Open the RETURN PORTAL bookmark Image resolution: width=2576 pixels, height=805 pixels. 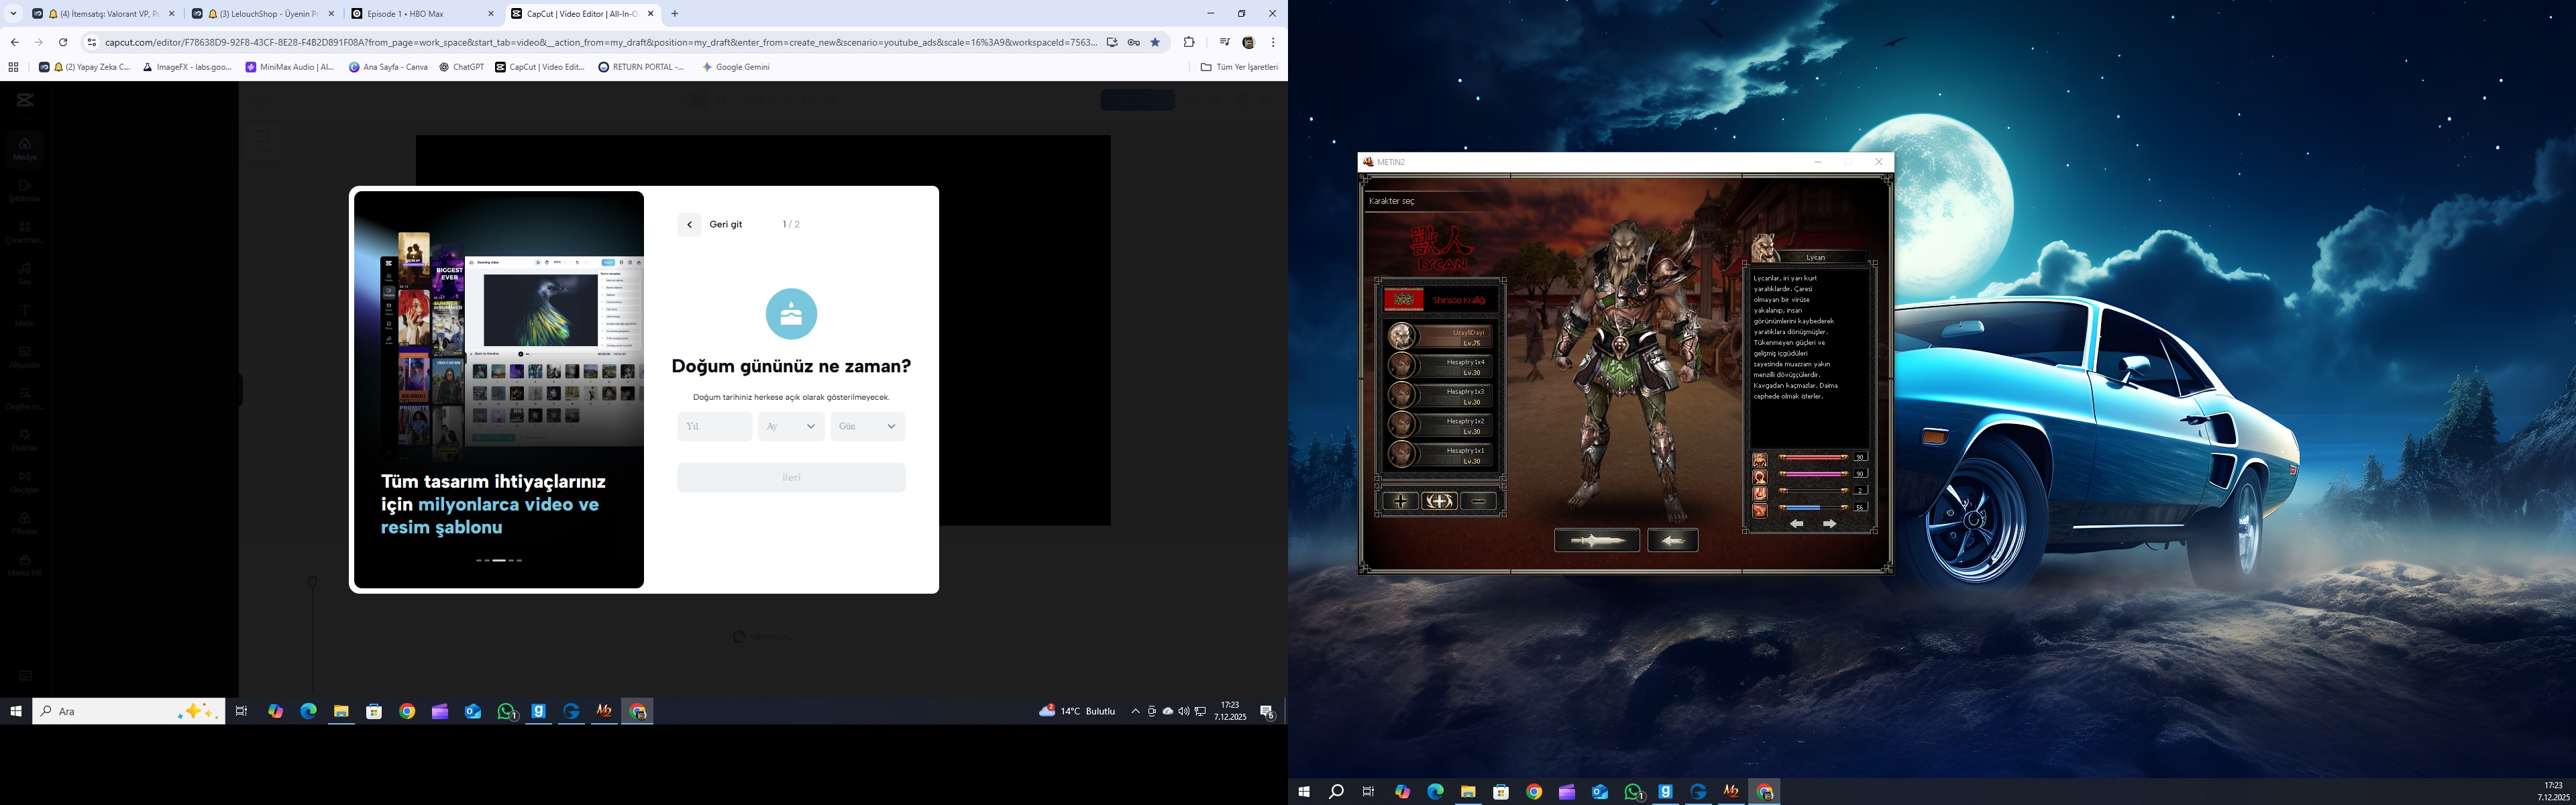(x=642, y=67)
